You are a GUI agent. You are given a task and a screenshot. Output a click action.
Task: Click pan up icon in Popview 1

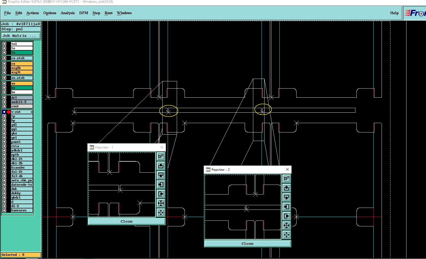[x=161, y=166]
